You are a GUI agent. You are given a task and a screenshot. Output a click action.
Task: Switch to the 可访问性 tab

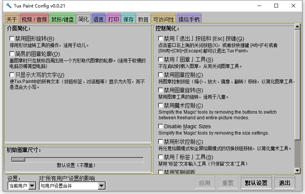click(x=164, y=19)
